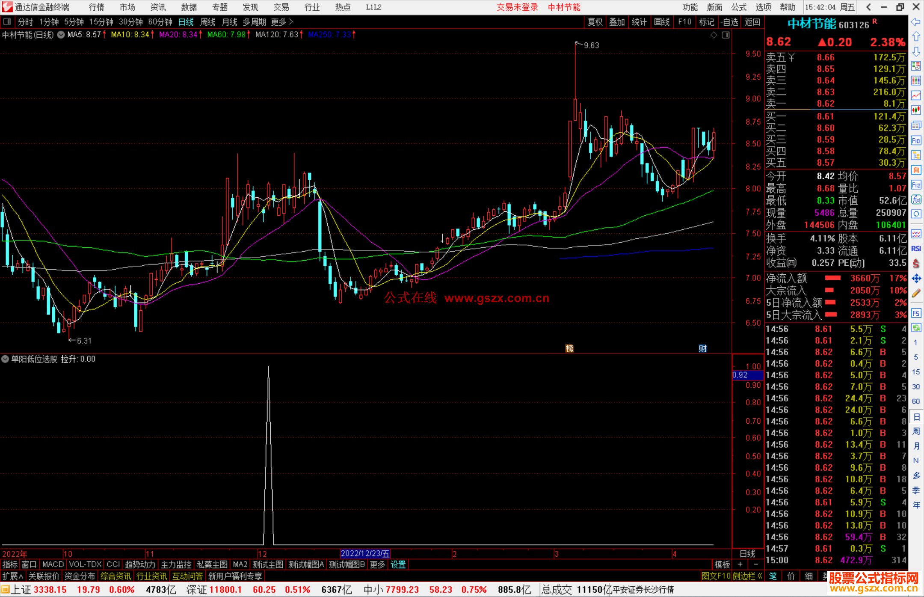The image size is (924, 597).
Task: Click the back arrow icon in right sidebar
Action: pos(915,22)
